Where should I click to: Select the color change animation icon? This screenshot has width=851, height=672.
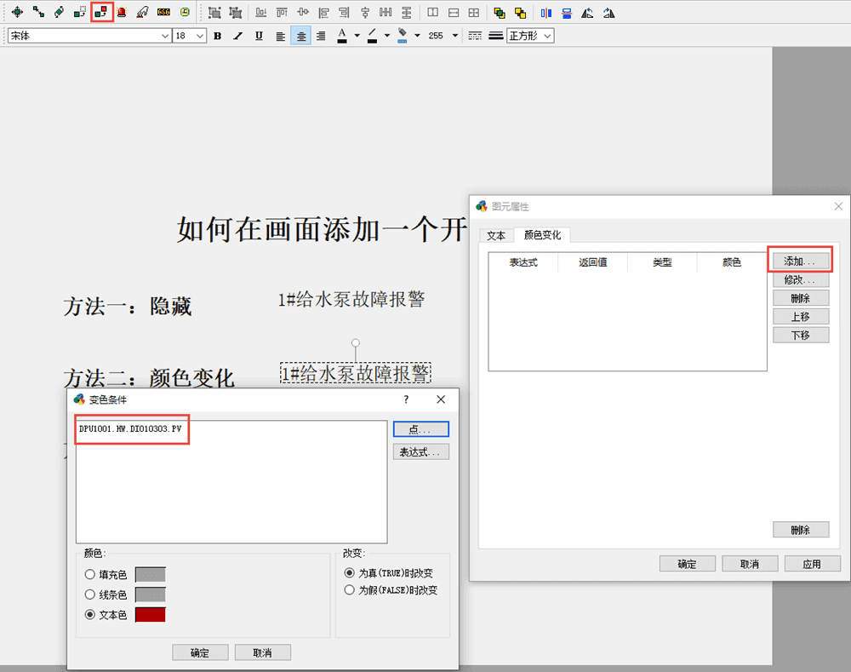coord(101,12)
